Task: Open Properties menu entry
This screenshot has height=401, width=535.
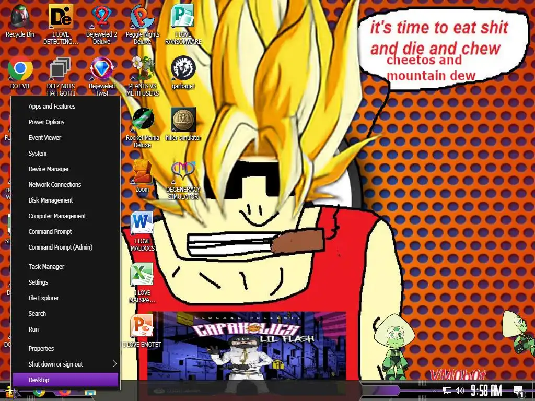Action: point(65,348)
